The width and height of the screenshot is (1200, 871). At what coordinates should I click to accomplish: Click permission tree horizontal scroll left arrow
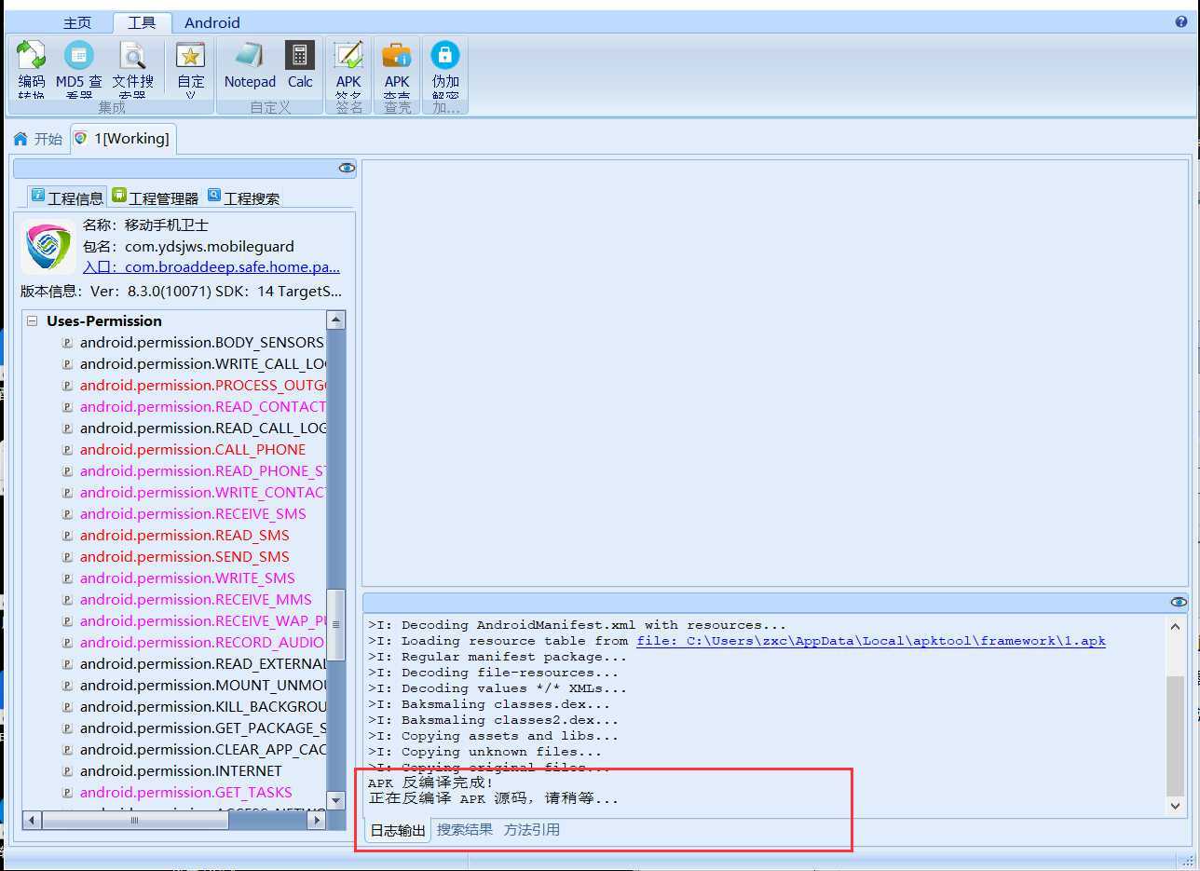coord(33,821)
